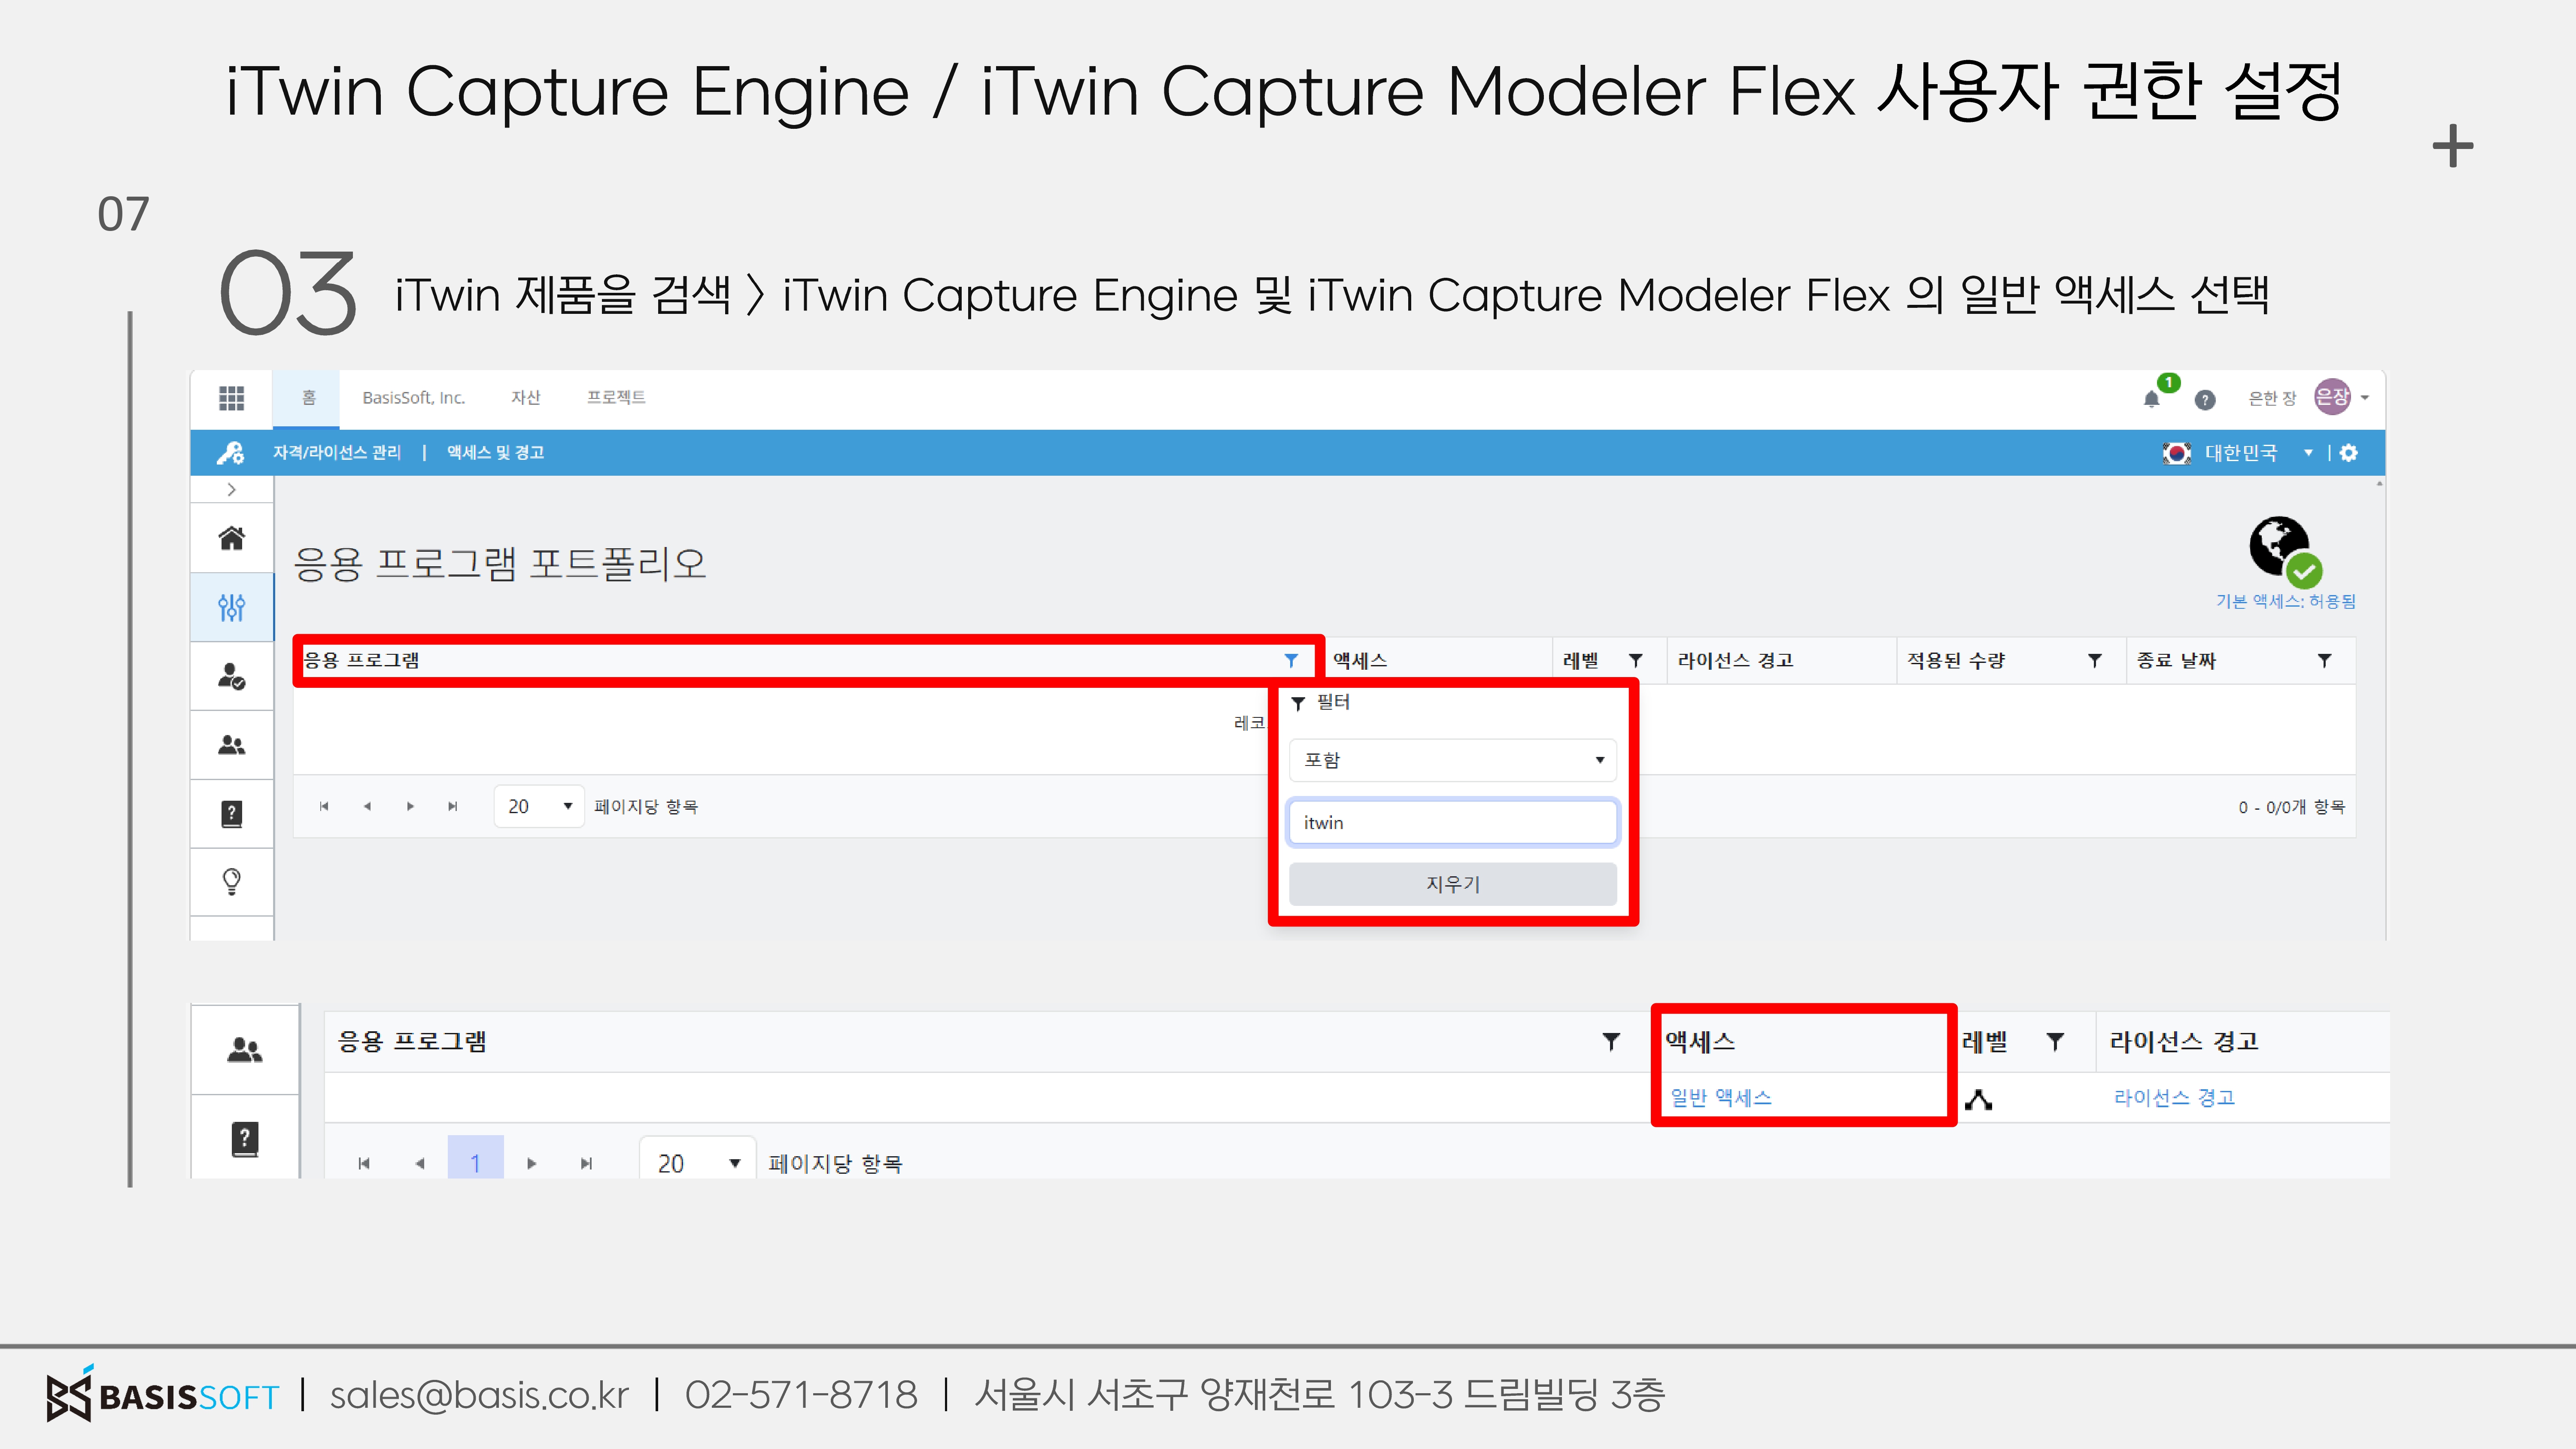Toggle 응용 프로그램 column filter icon
2576x1449 pixels.
[x=1291, y=660]
